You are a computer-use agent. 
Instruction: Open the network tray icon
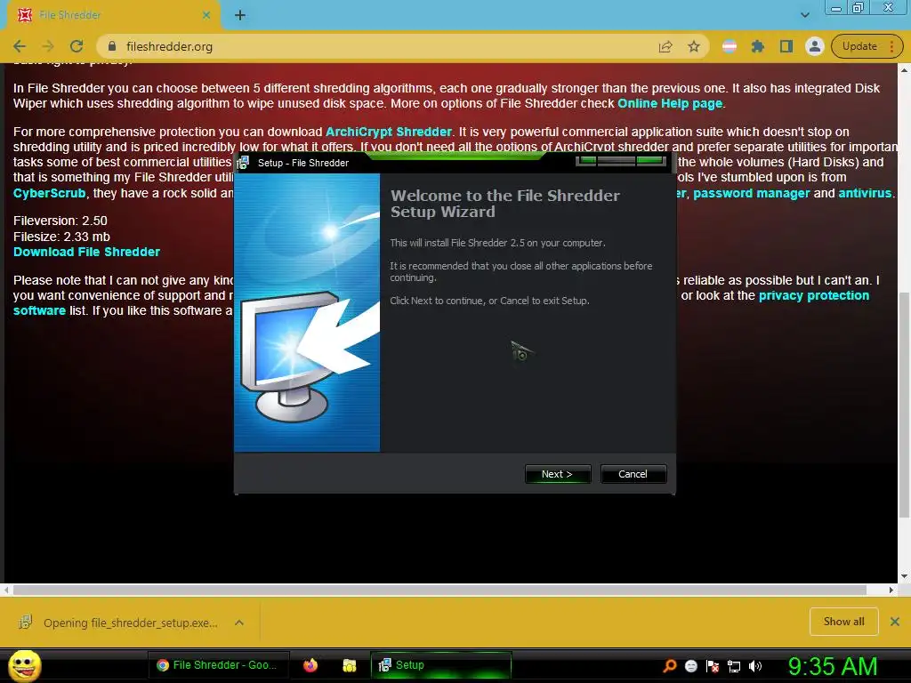[734, 666]
